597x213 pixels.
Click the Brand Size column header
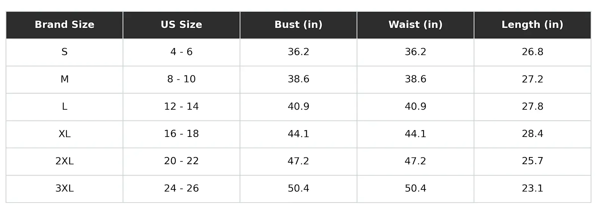point(65,25)
